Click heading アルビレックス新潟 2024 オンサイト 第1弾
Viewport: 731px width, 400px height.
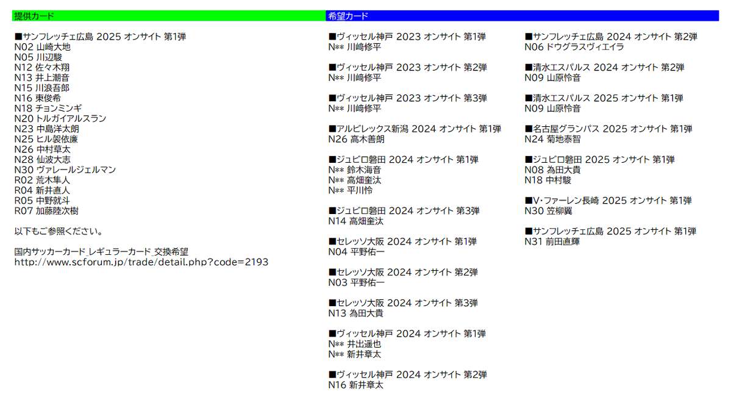(415, 129)
